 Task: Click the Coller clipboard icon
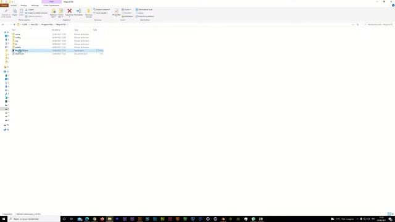[21, 11]
